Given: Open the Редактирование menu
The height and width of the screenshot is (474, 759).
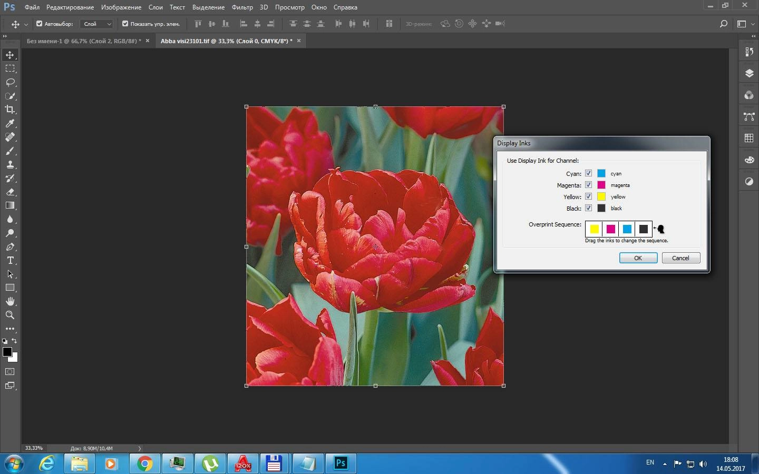Looking at the screenshot, I should [70, 7].
